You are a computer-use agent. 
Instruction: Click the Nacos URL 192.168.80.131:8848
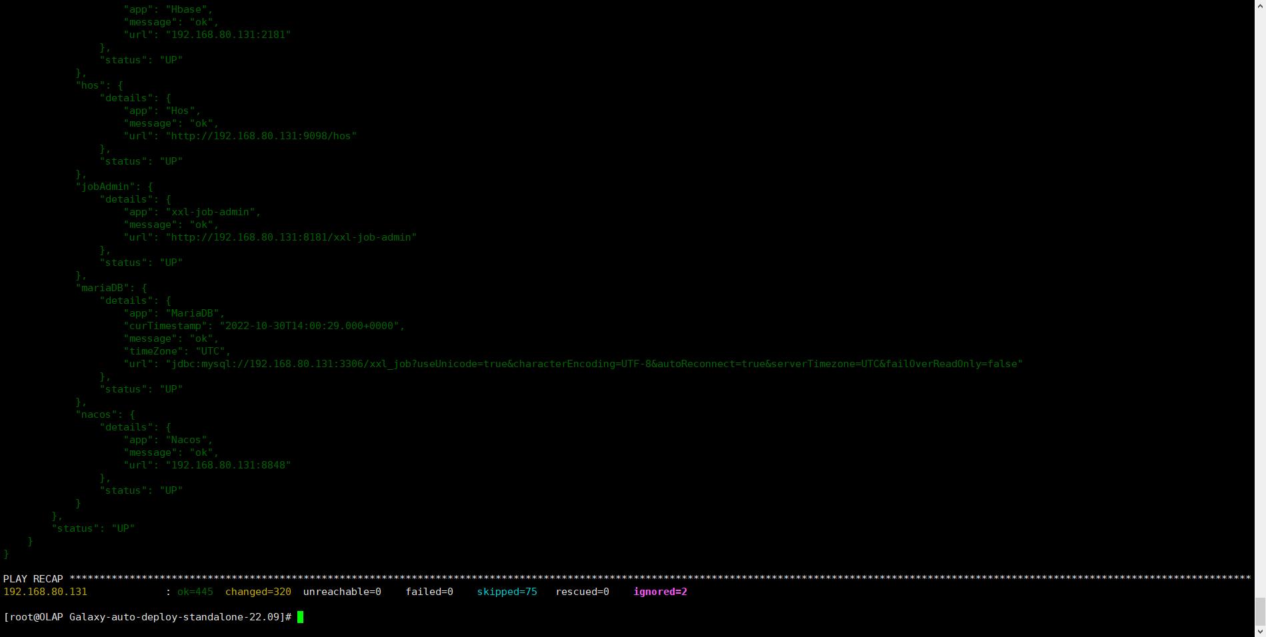228,465
